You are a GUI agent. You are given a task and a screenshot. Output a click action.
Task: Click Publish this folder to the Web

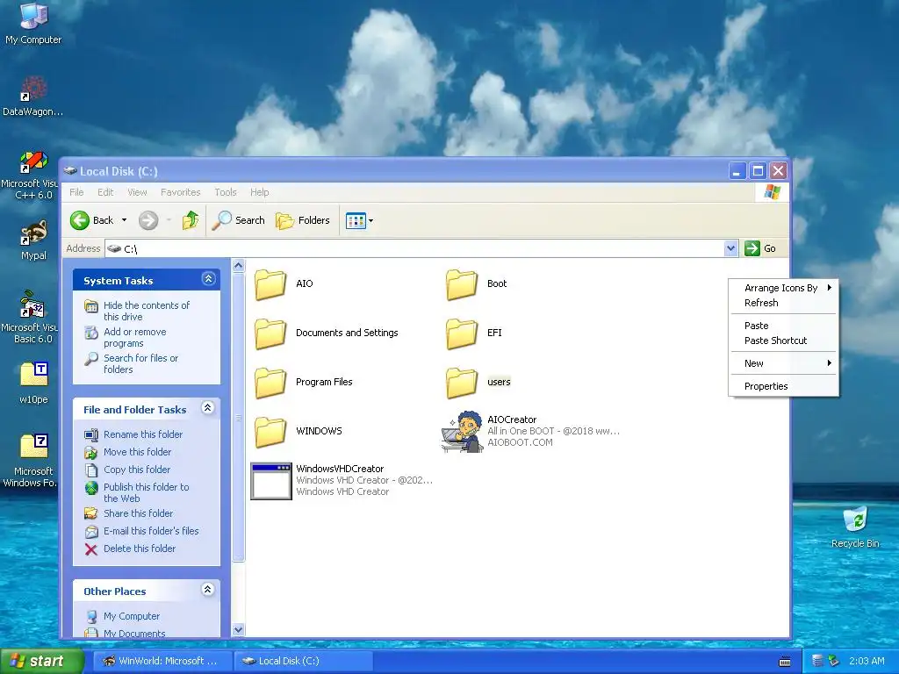coord(147,493)
